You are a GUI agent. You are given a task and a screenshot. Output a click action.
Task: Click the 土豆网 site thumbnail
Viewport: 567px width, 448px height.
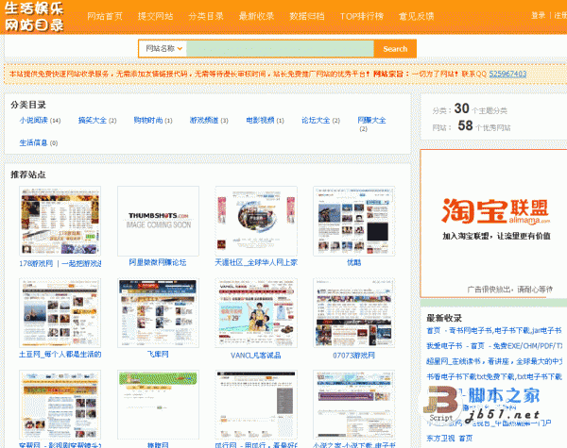(x=60, y=312)
